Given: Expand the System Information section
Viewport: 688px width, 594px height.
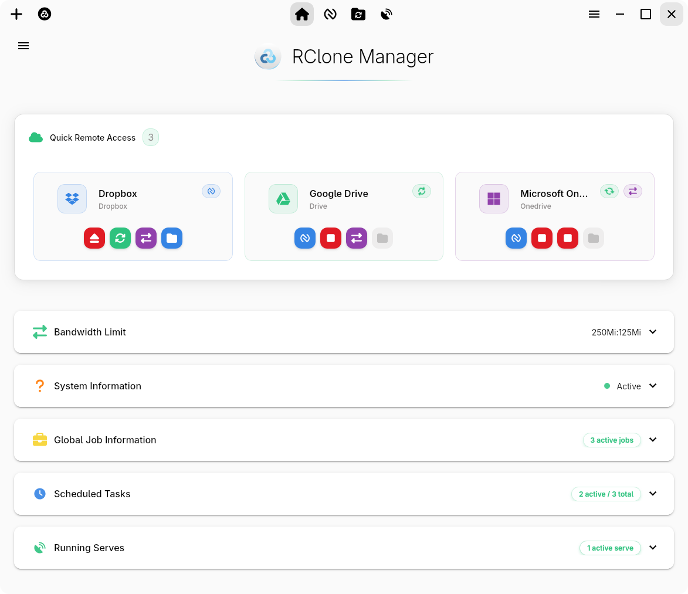Looking at the screenshot, I should point(653,386).
